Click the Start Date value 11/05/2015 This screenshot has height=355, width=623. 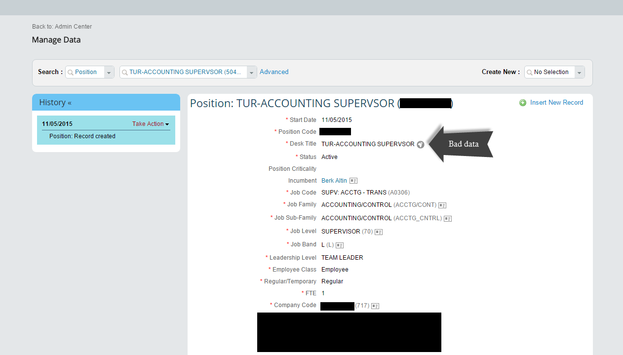337,120
